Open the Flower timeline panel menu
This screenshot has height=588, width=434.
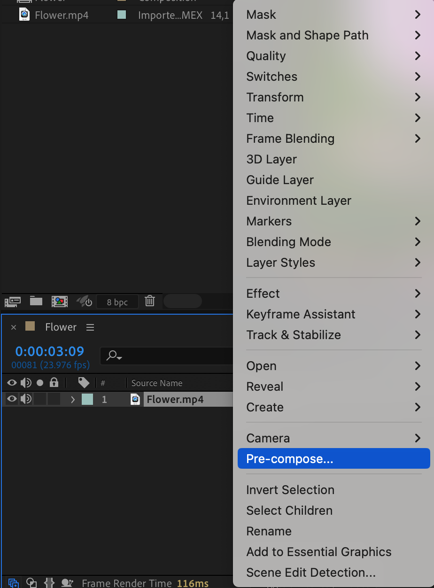tap(90, 327)
